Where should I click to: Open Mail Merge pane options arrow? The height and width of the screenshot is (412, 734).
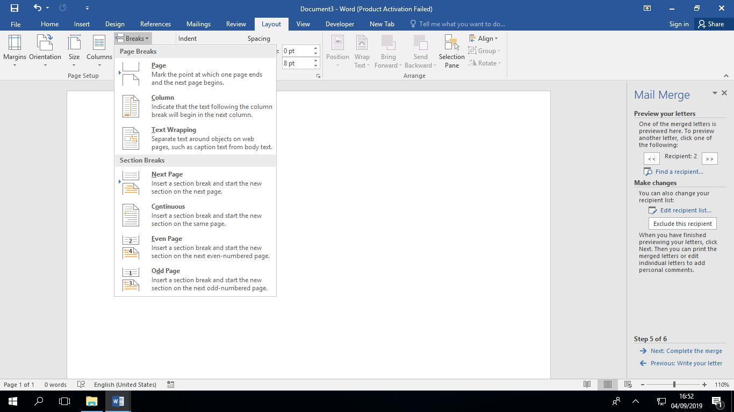(715, 93)
